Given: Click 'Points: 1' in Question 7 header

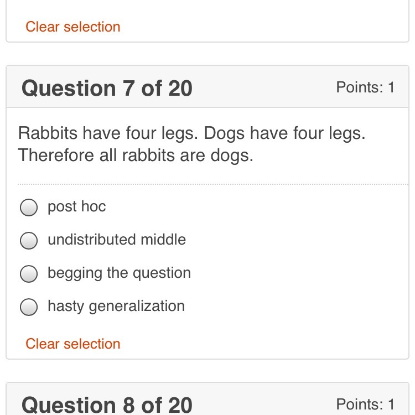Looking at the screenshot, I should 365,87.
